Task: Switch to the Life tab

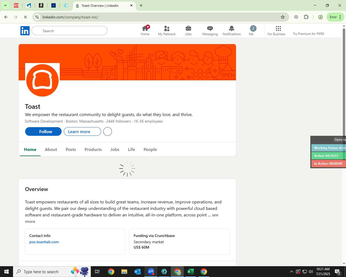Action: [x=131, y=150]
